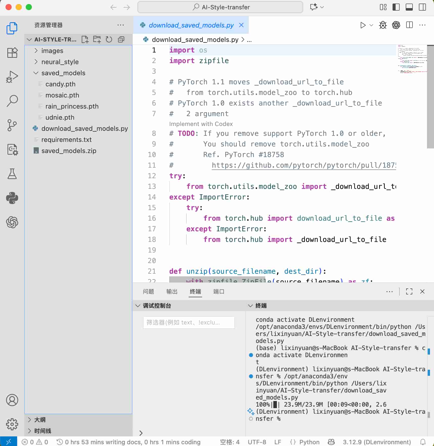Switch to the 问题 panel tab
This screenshot has height=446, width=434.
[148, 291]
